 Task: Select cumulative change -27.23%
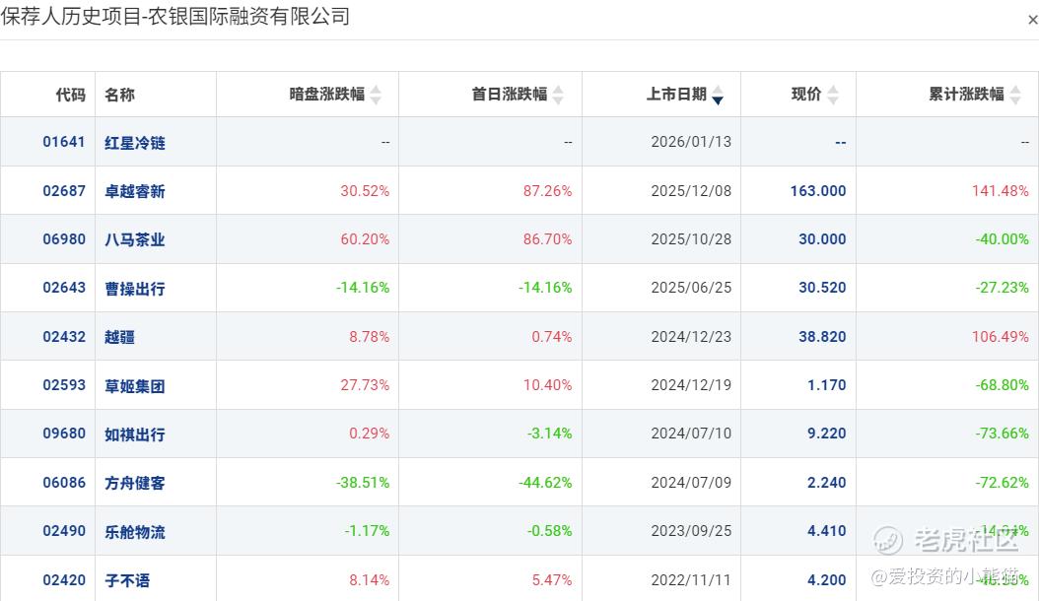click(x=1002, y=288)
